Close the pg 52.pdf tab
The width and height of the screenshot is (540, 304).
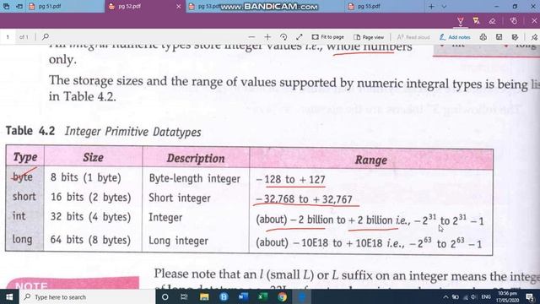[x=178, y=7]
